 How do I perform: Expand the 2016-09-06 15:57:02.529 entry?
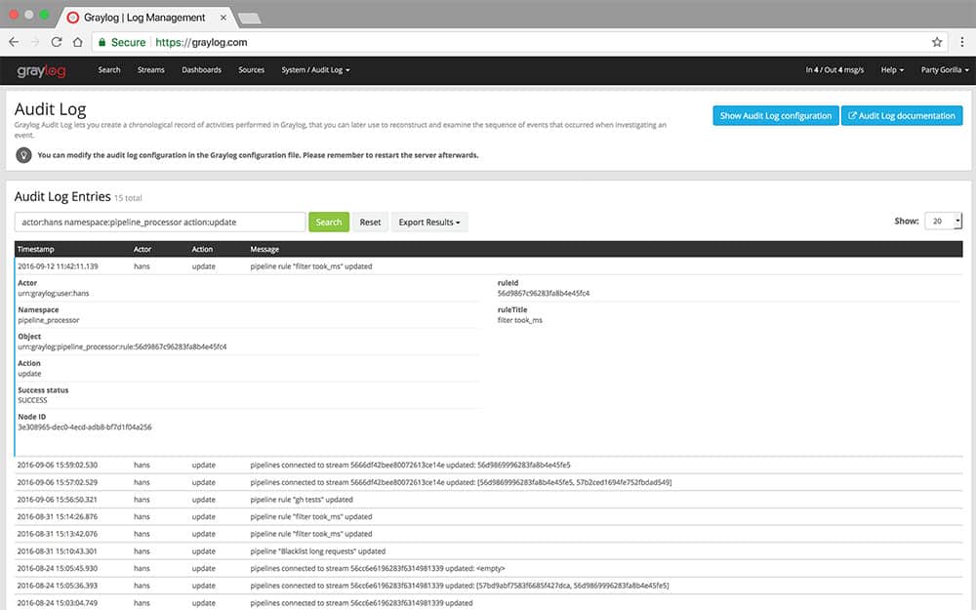(x=489, y=482)
